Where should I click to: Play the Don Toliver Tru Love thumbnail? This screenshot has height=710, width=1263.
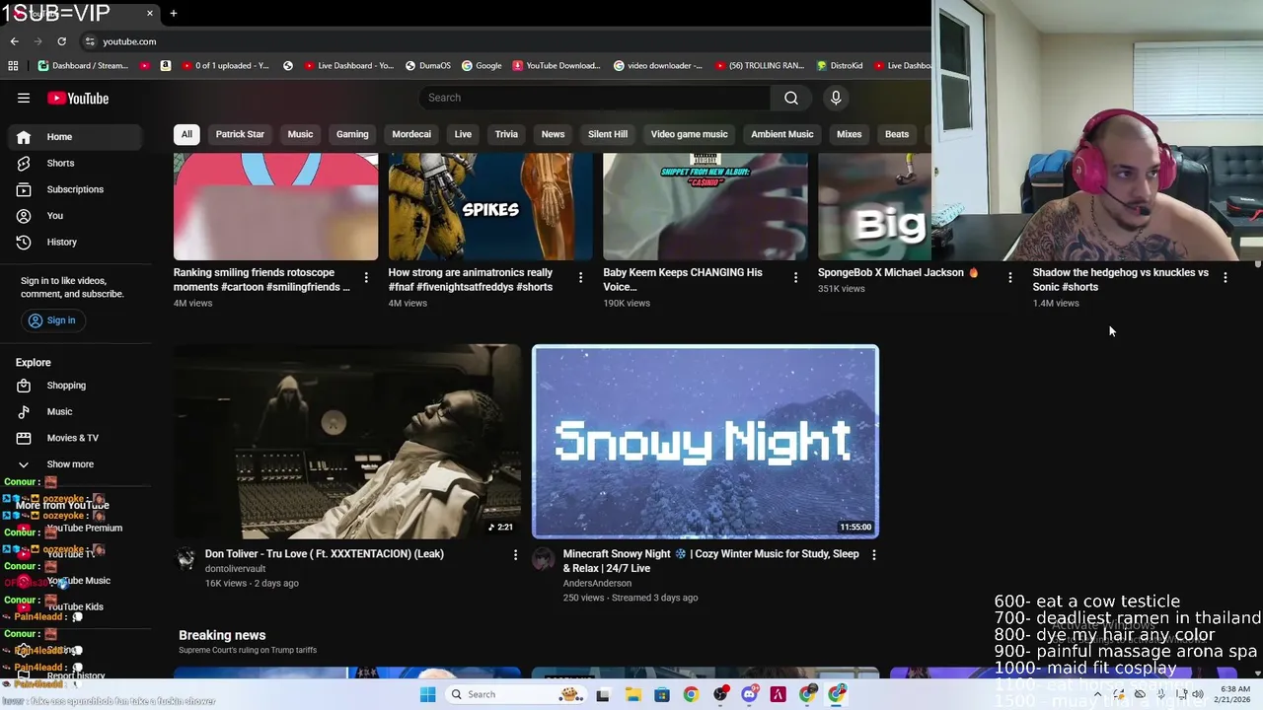[x=347, y=442]
